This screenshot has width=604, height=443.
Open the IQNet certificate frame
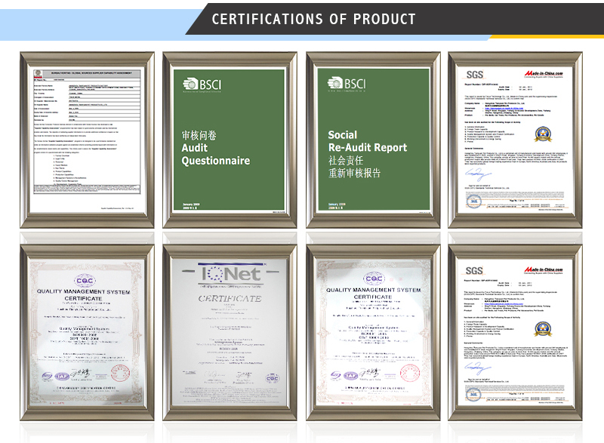(230, 332)
